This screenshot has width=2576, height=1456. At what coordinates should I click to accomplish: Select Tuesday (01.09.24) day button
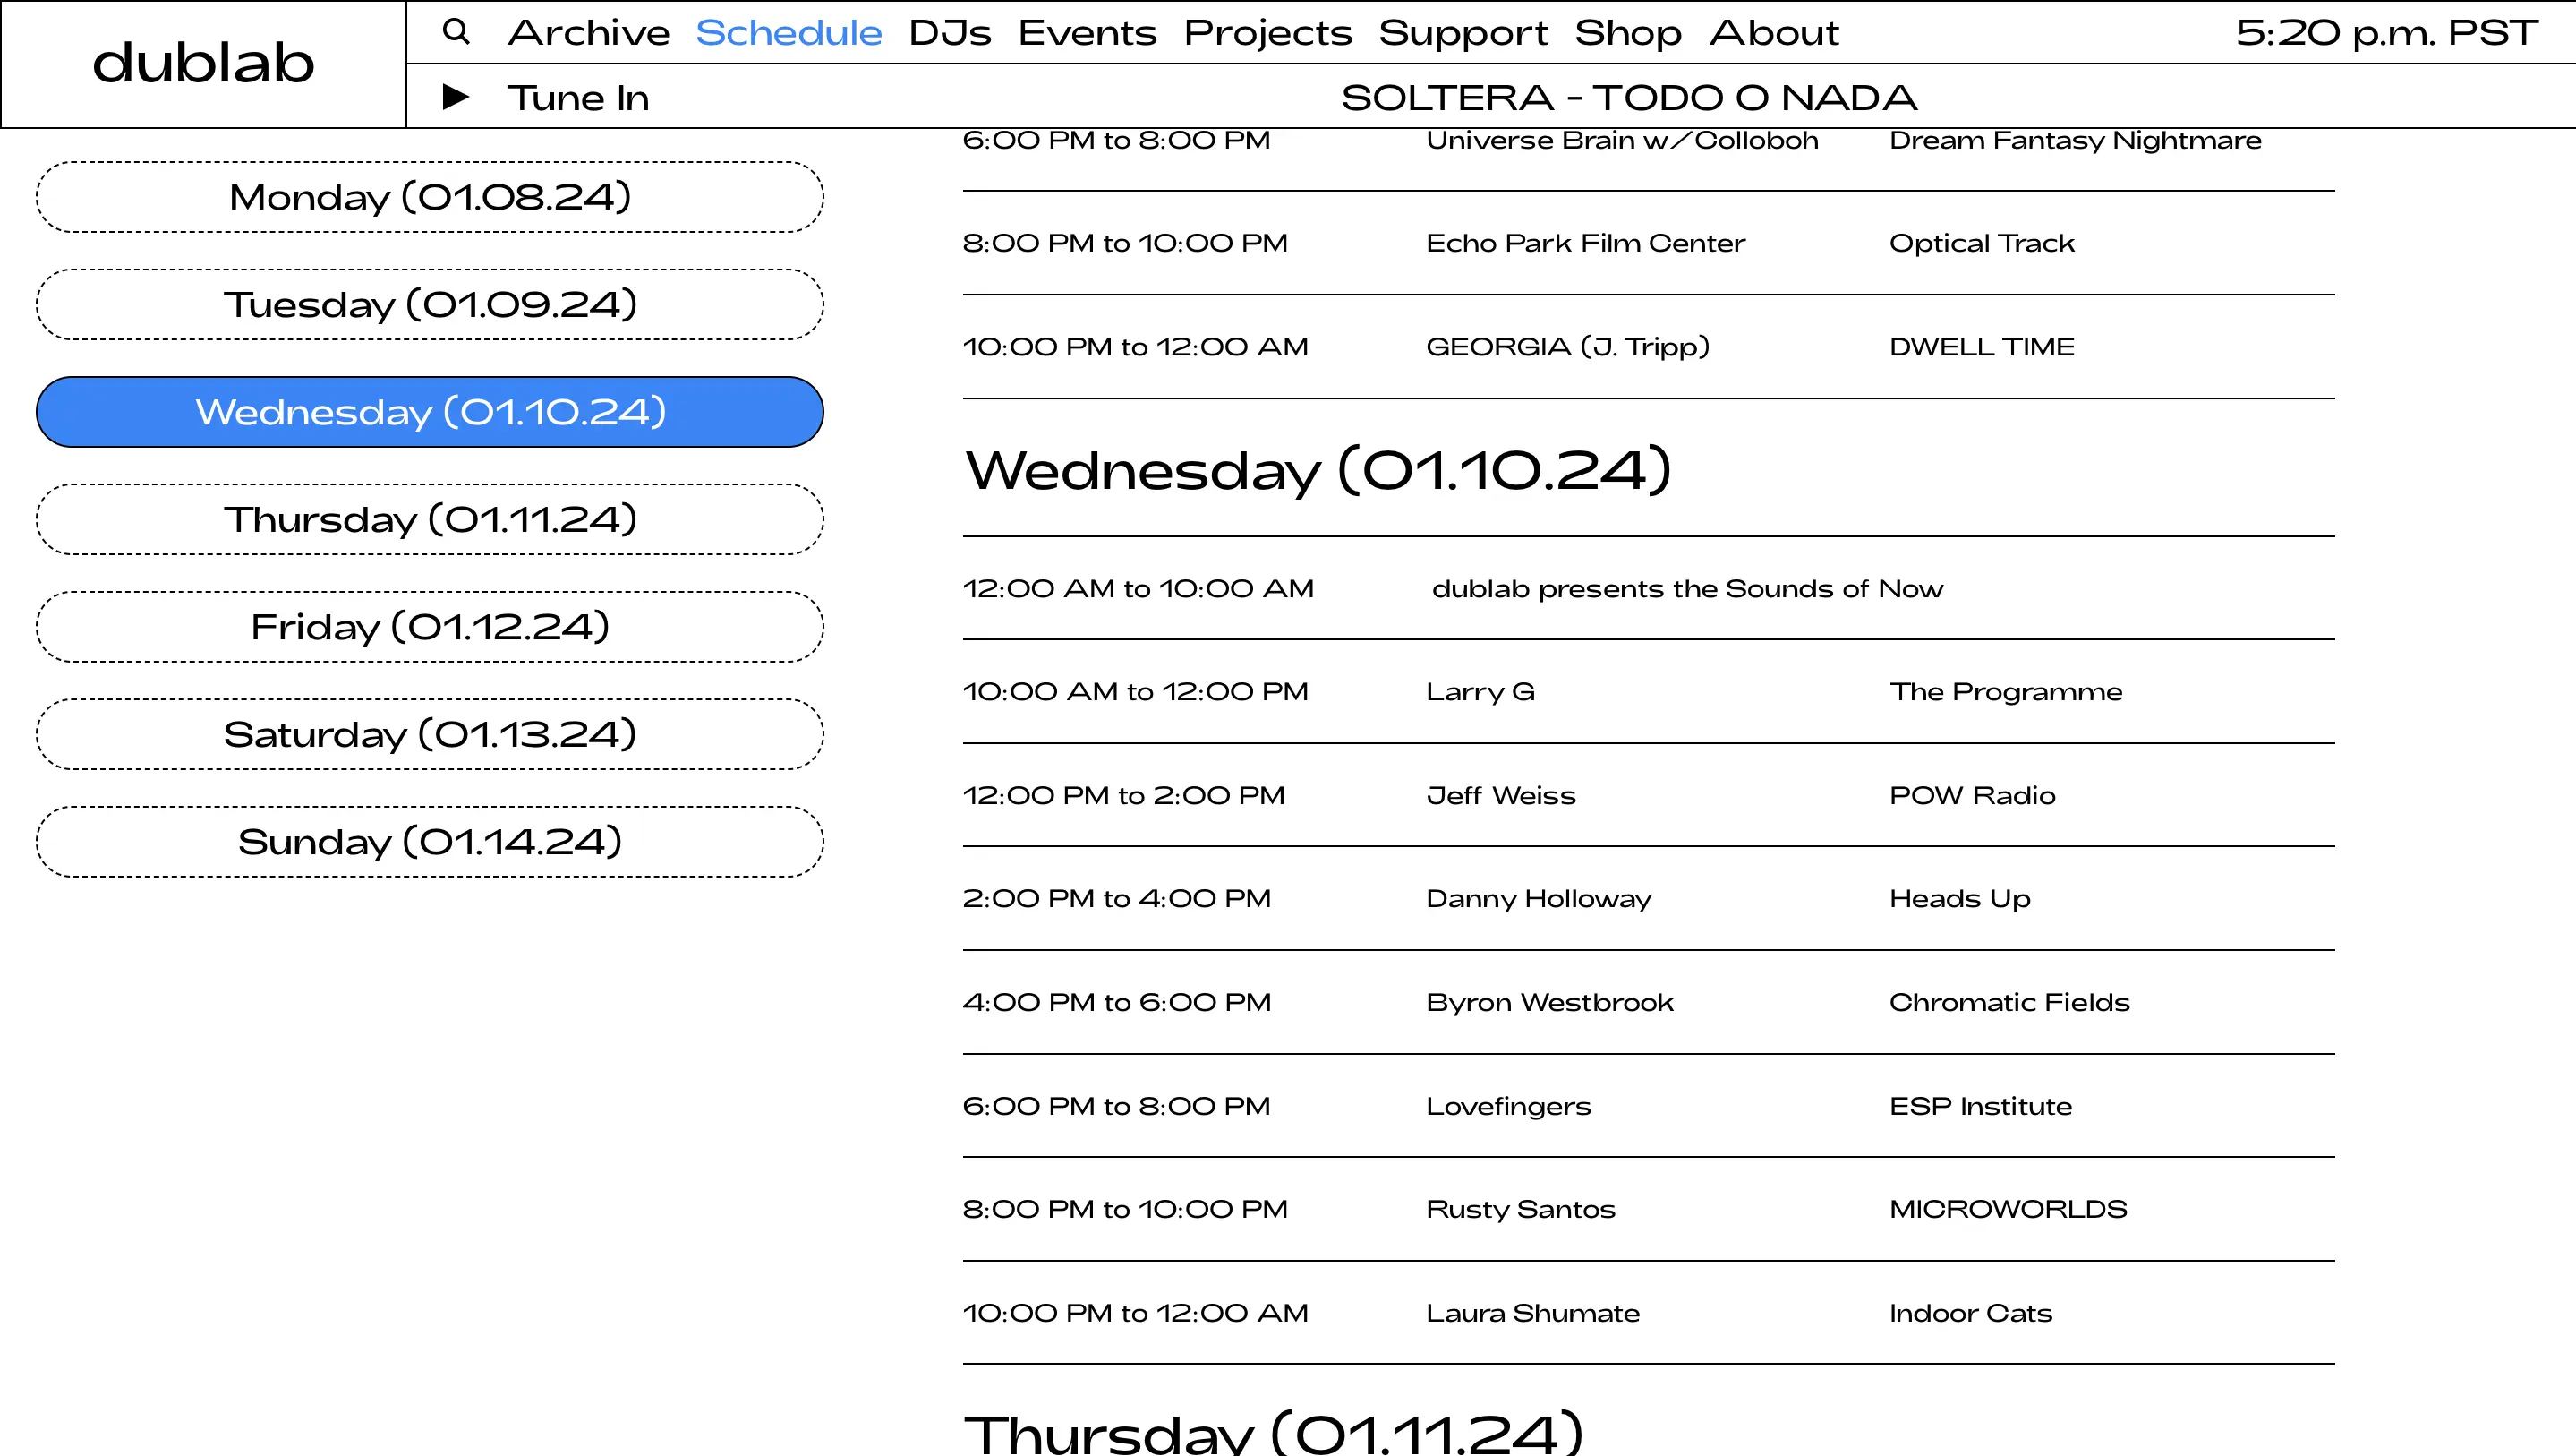click(430, 304)
